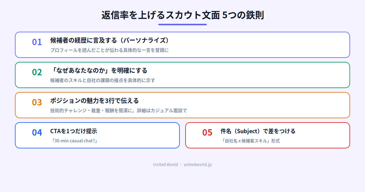Viewport: 365px width, 192px height.
Task: Select the orange number 03
Action: 37,102
